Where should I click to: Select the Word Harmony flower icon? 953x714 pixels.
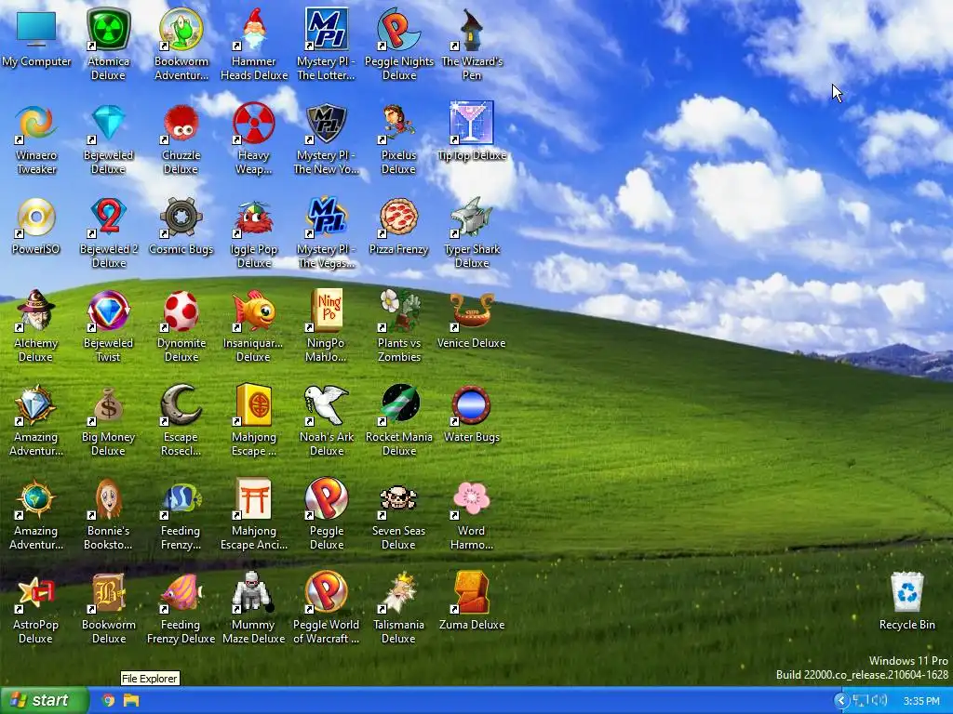(472, 499)
